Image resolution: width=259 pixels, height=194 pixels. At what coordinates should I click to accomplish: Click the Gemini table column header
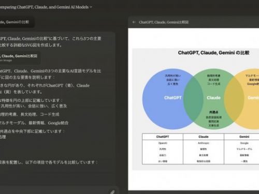(x=244, y=137)
